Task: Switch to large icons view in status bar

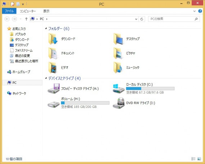Action: point(199,159)
